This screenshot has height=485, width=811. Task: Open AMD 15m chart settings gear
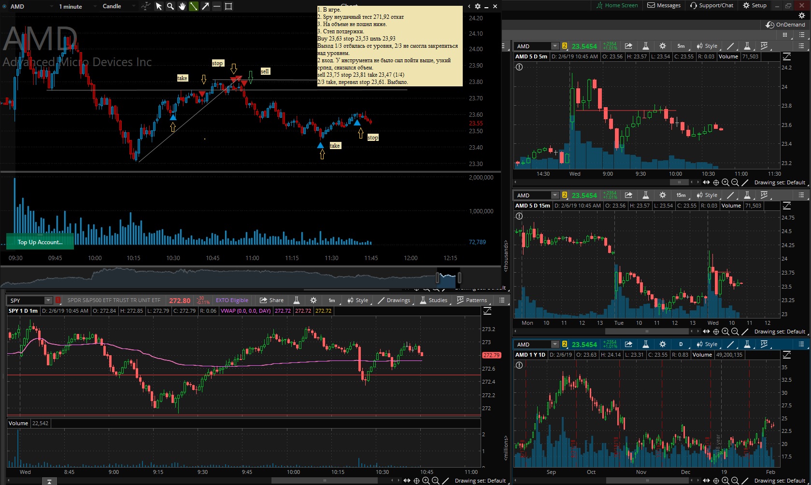[x=663, y=195]
